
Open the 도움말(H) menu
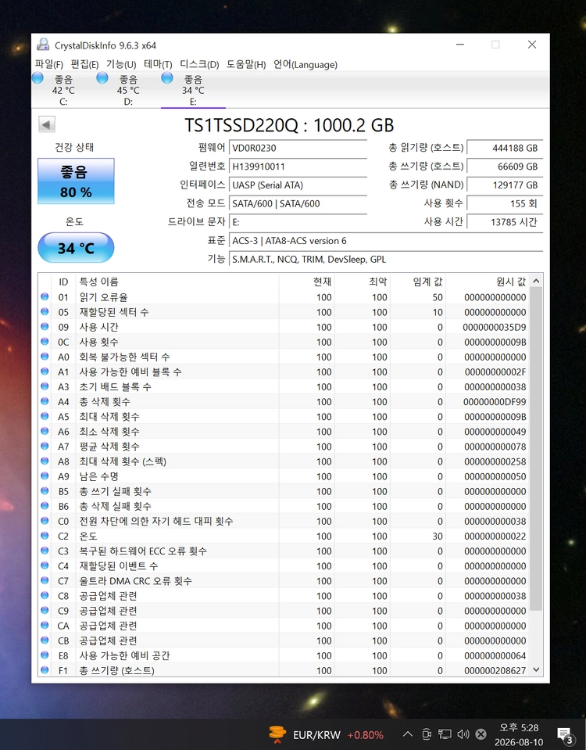246,65
